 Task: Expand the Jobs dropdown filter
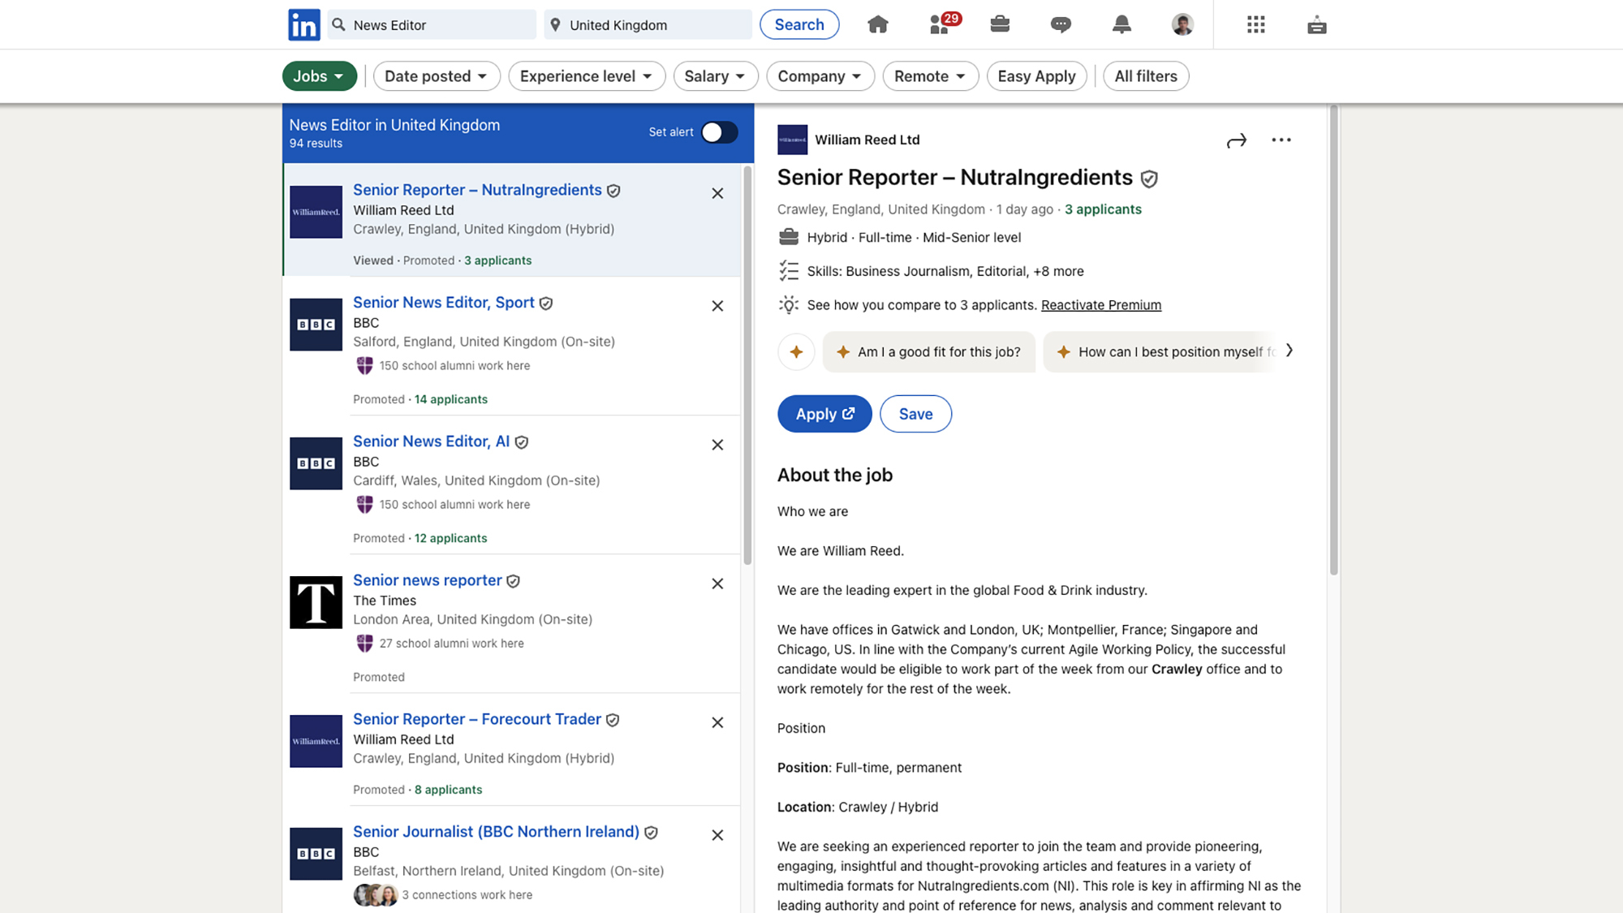319,76
